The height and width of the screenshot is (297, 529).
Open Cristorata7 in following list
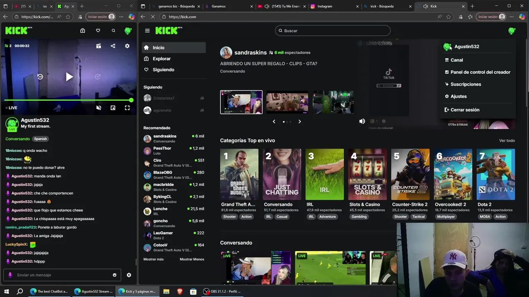[174, 98]
